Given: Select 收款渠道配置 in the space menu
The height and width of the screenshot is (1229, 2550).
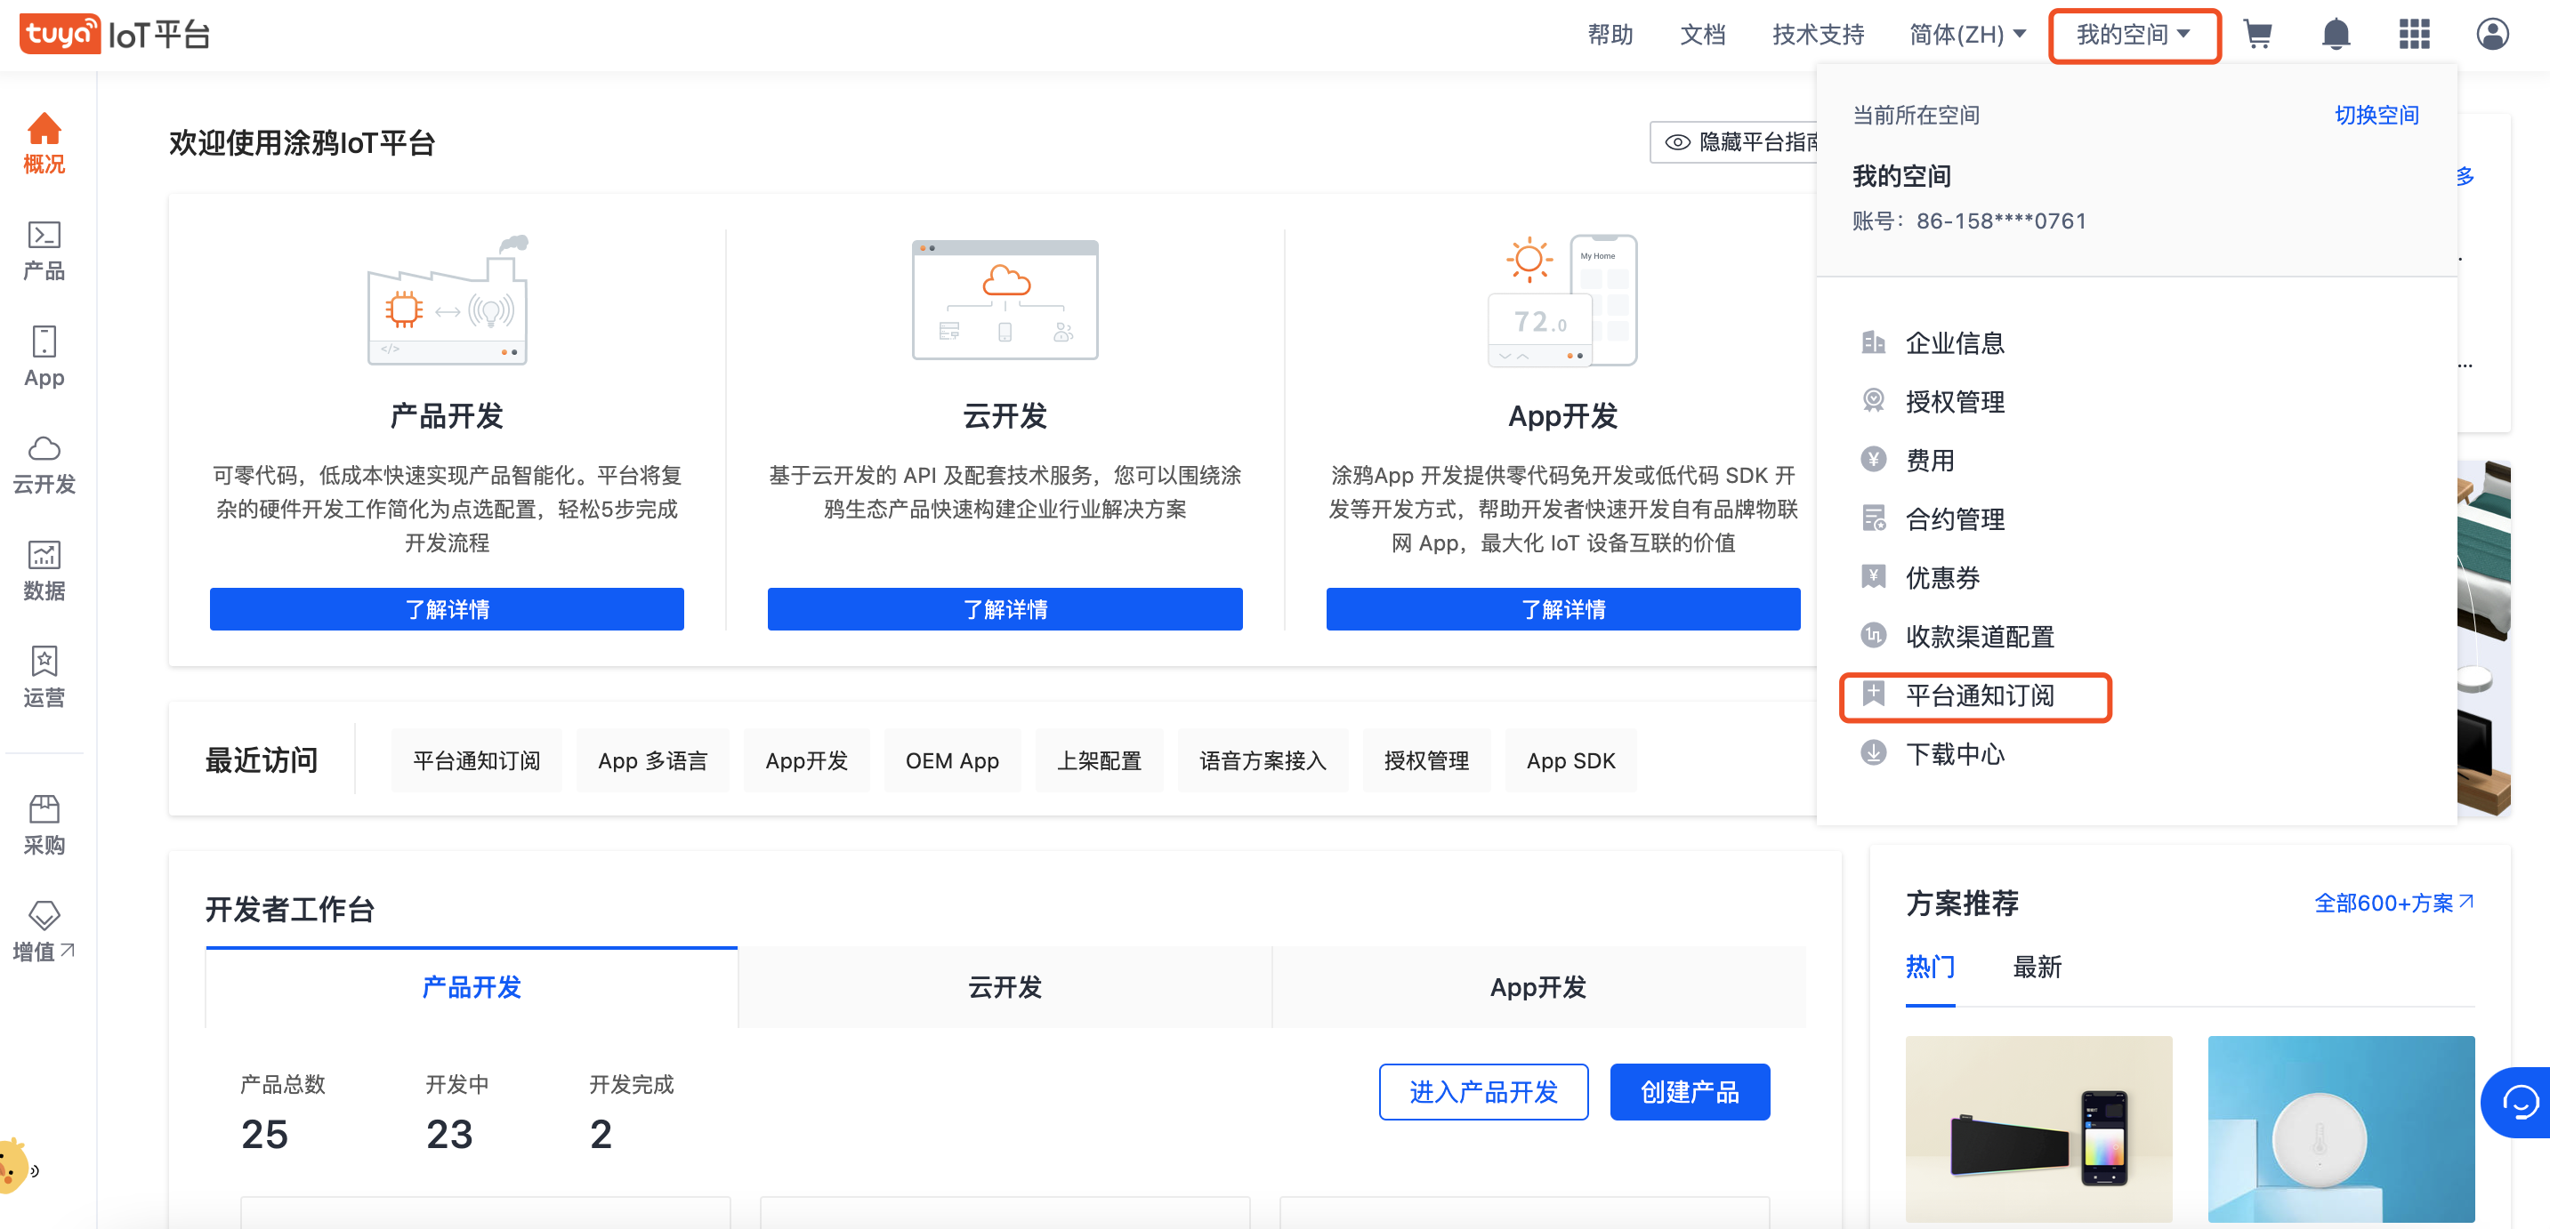Looking at the screenshot, I should pyautogui.click(x=1980, y=635).
